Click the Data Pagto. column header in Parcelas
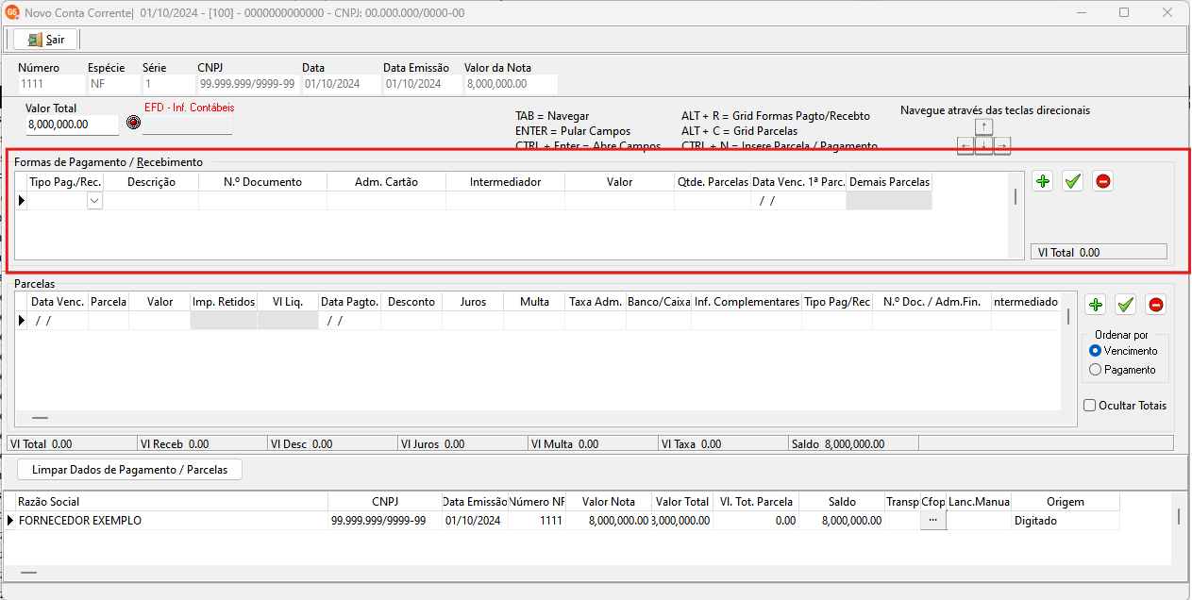This screenshot has width=1192, height=600. [x=349, y=302]
